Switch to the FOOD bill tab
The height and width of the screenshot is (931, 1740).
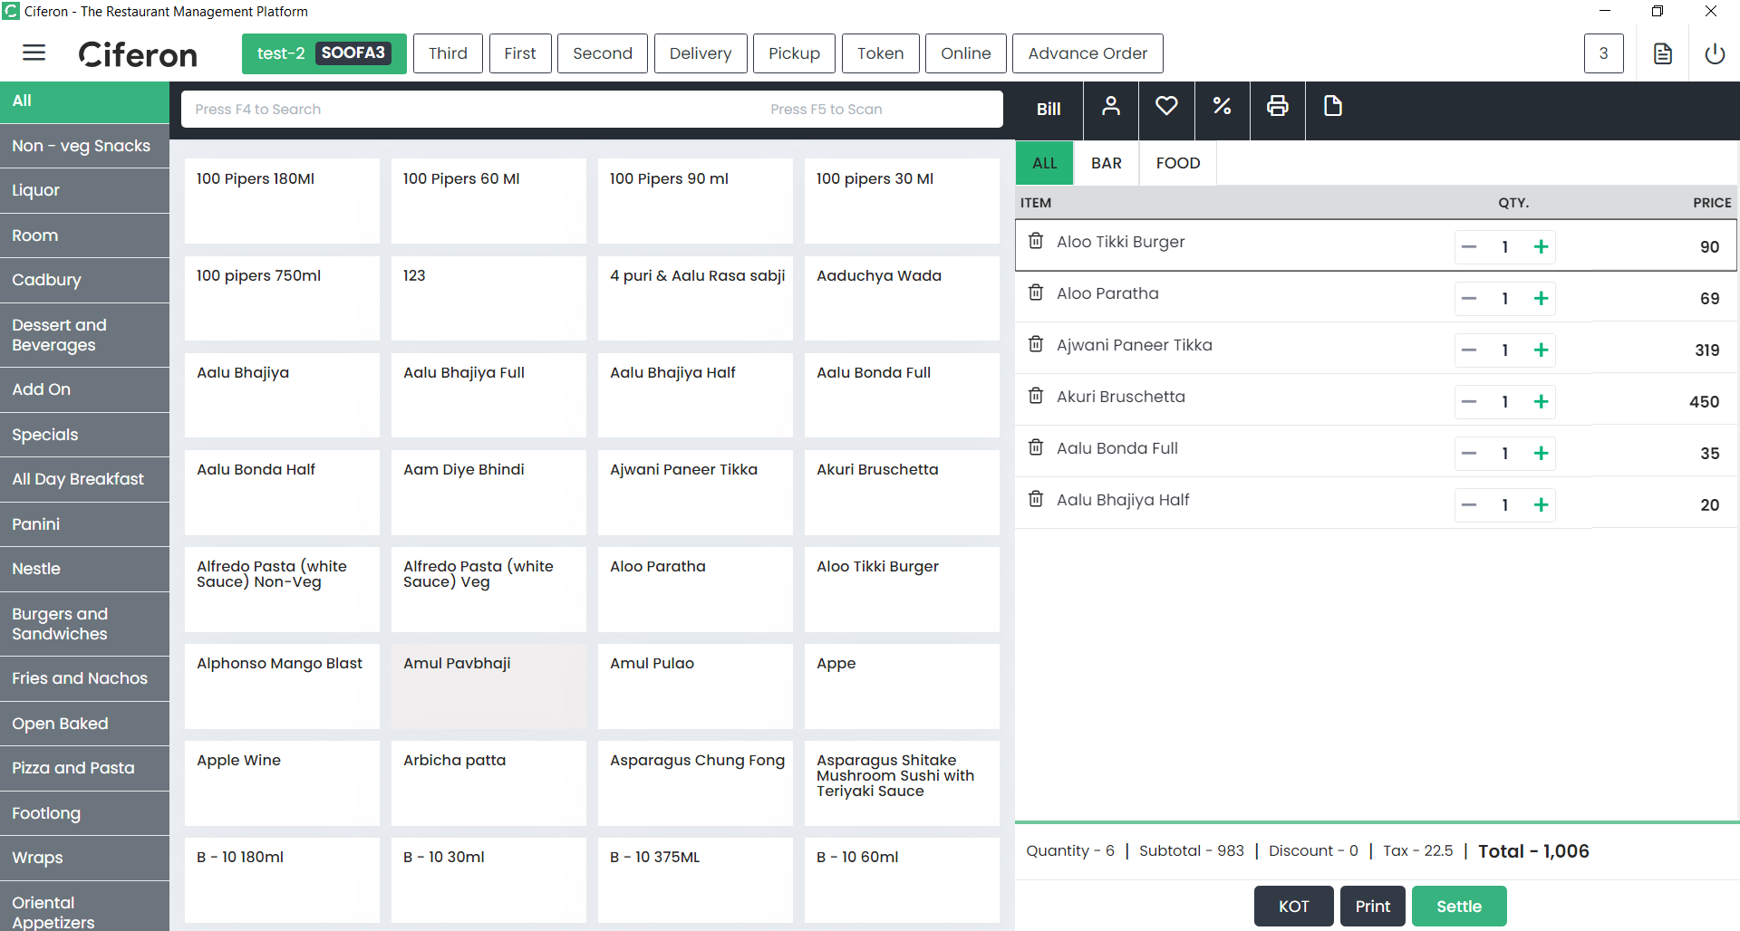coord(1177,163)
